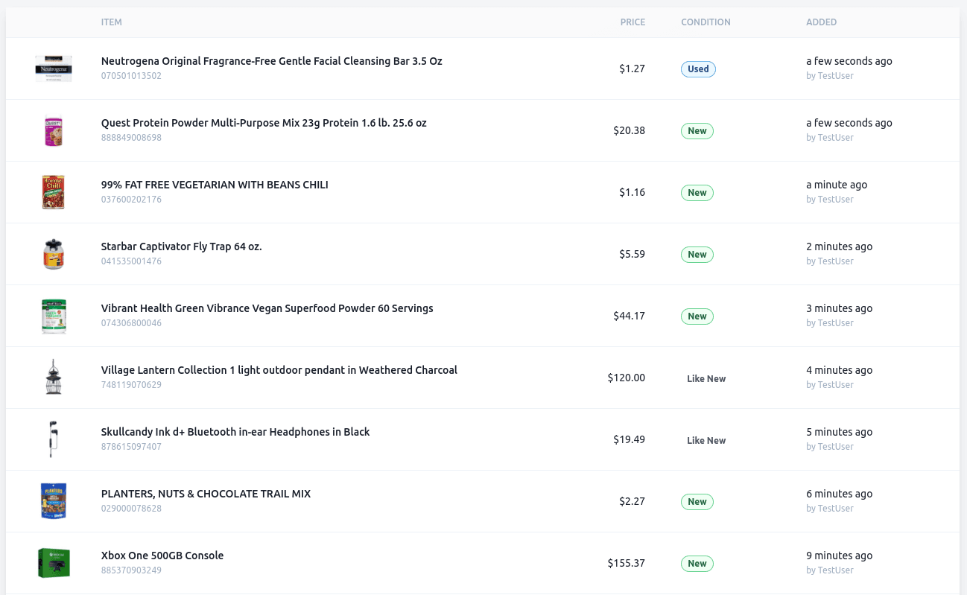
Task: Click the Used condition badge
Action: pos(698,69)
